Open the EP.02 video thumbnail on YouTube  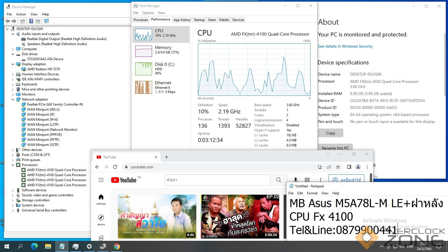(240, 216)
